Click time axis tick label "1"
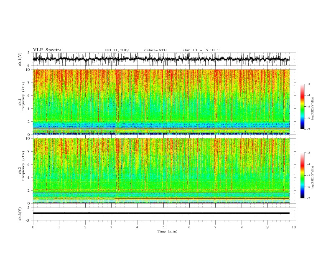The height and width of the screenshot is (255, 331). click(59, 227)
